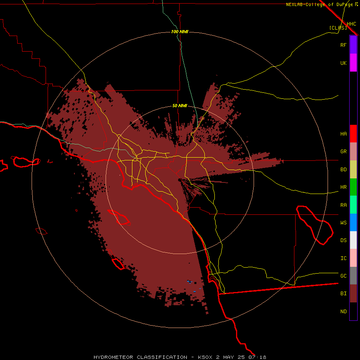360x360 pixels.
Task: Click the white DS legend swatch
Action: tap(353, 240)
